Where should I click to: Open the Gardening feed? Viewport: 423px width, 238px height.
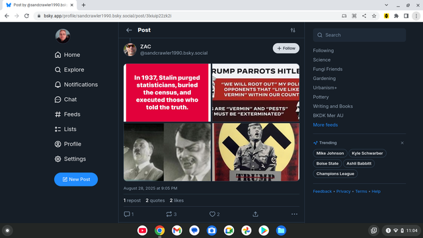[x=325, y=78]
